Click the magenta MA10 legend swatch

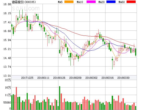(91, 2)
